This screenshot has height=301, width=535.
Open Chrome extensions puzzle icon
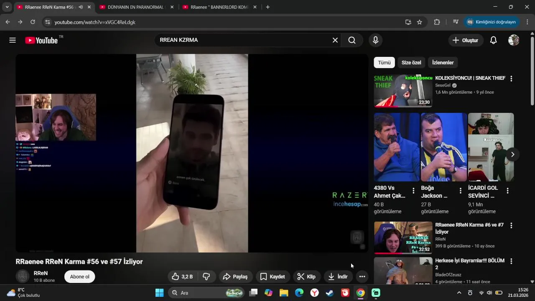437,22
